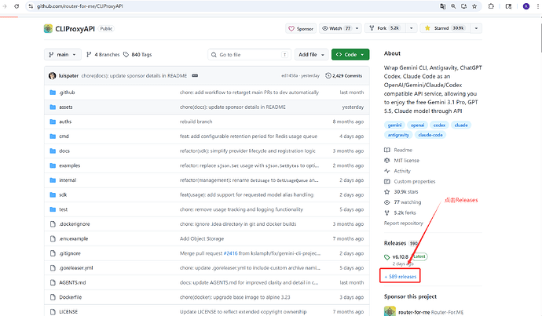Open the .gitignore file
This screenshot has height=316, width=542.
coord(70,253)
